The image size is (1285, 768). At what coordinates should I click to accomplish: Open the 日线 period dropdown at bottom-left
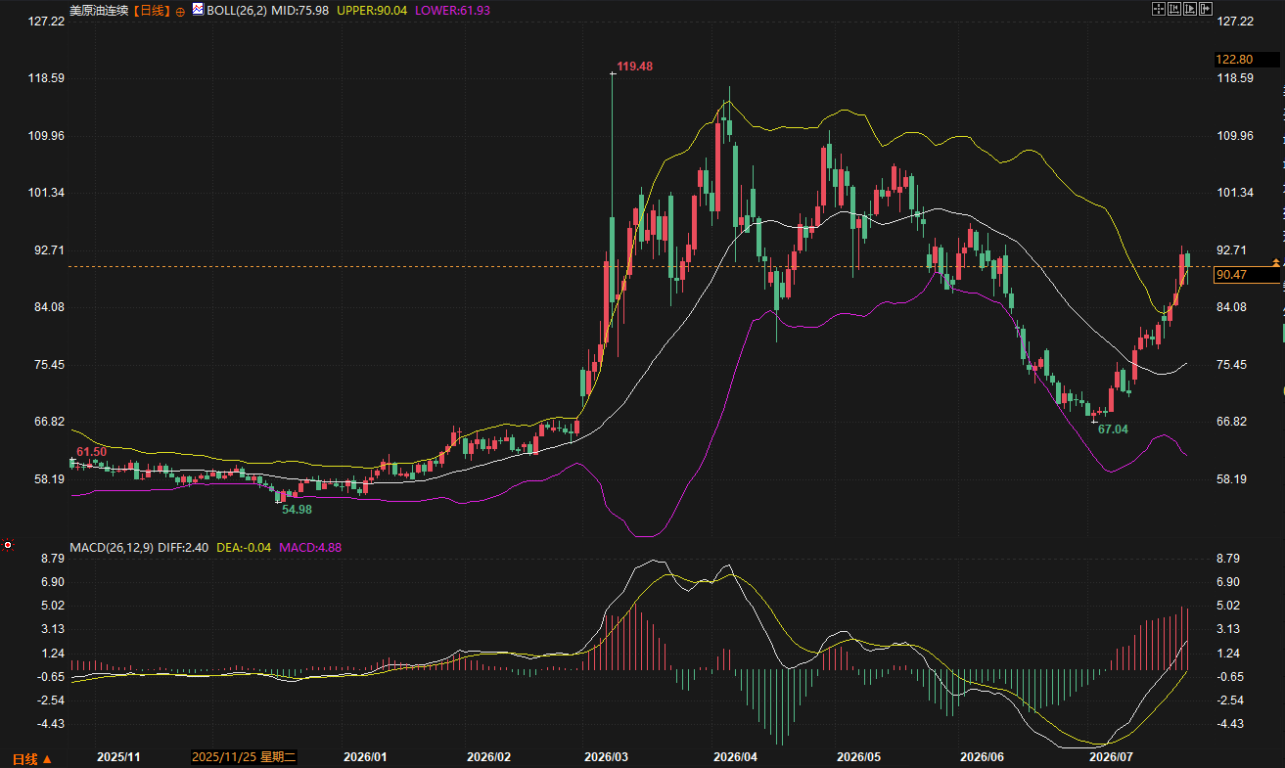click(31, 759)
